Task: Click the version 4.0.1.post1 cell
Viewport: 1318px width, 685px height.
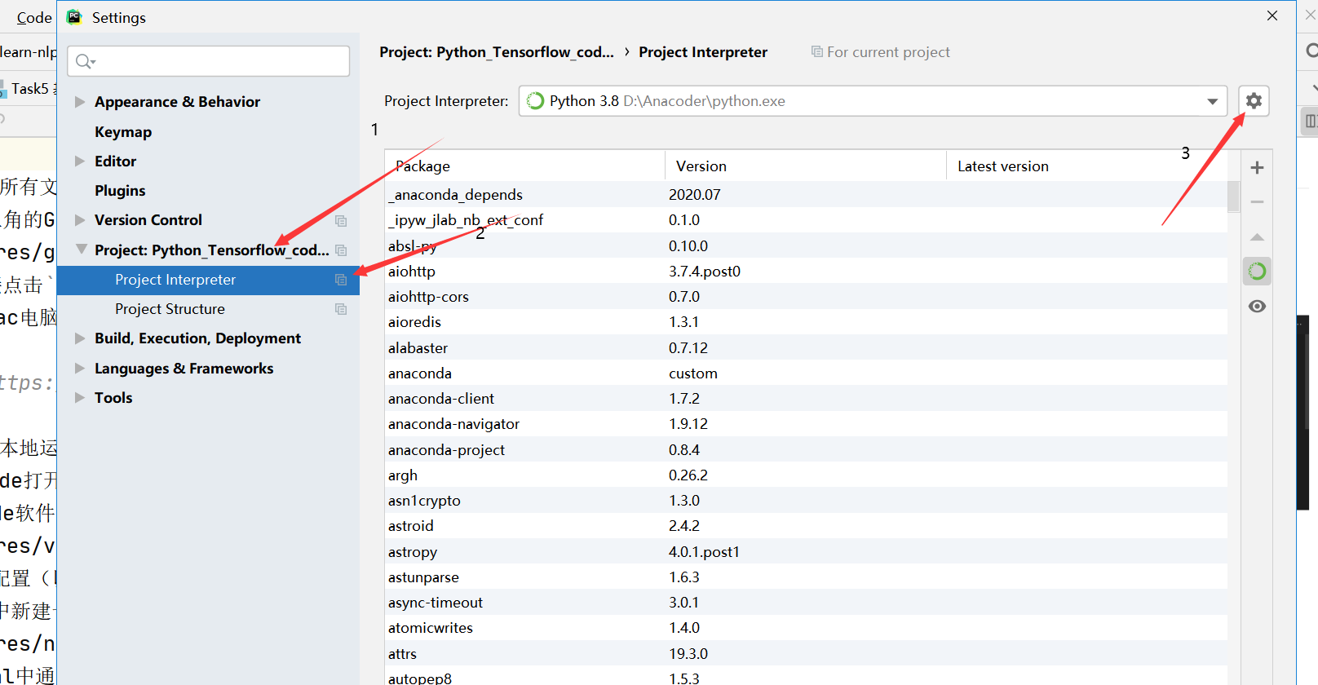Action: [x=704, y=552]
